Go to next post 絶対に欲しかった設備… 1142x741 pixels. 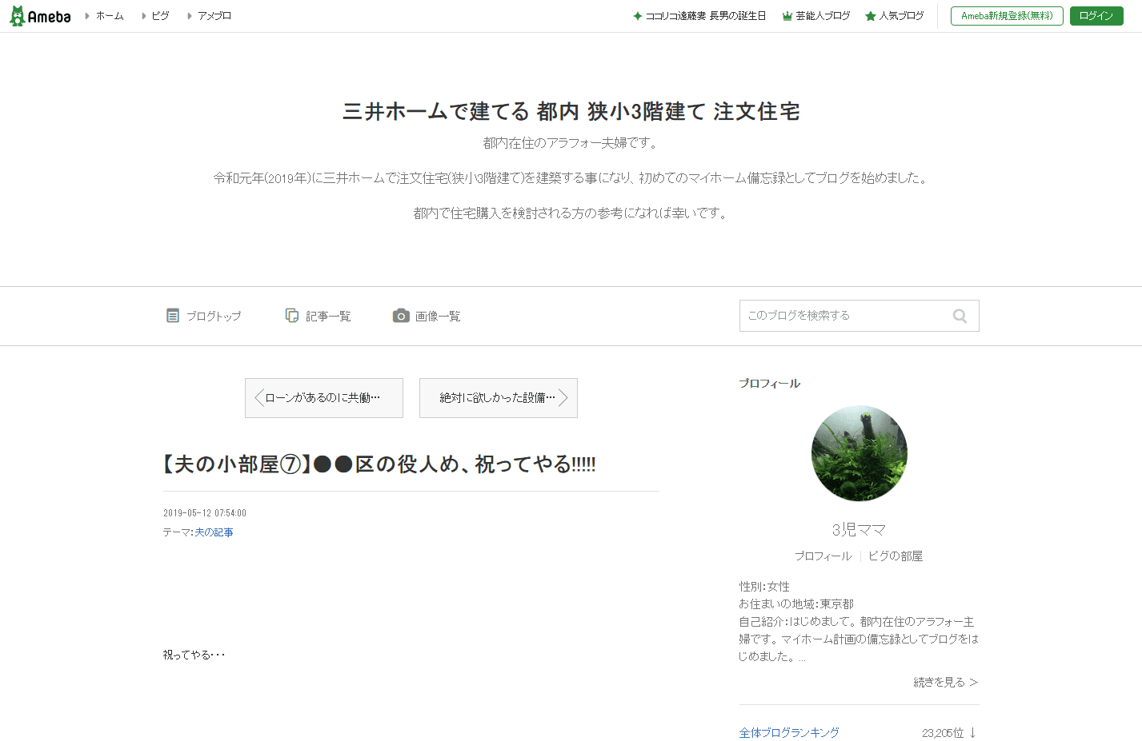point(499,398)
